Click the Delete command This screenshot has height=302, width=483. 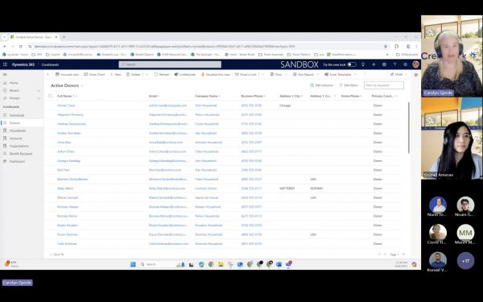134,75
